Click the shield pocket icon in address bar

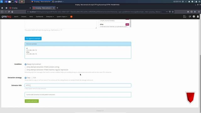tap(170, 12)
